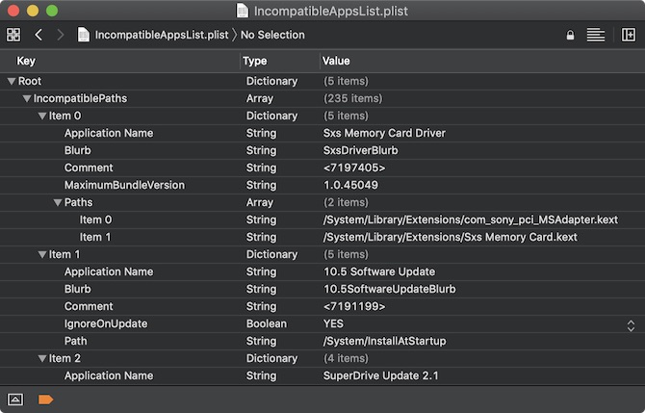
Task: Open the Related Items grid menu
Action: 13,35
